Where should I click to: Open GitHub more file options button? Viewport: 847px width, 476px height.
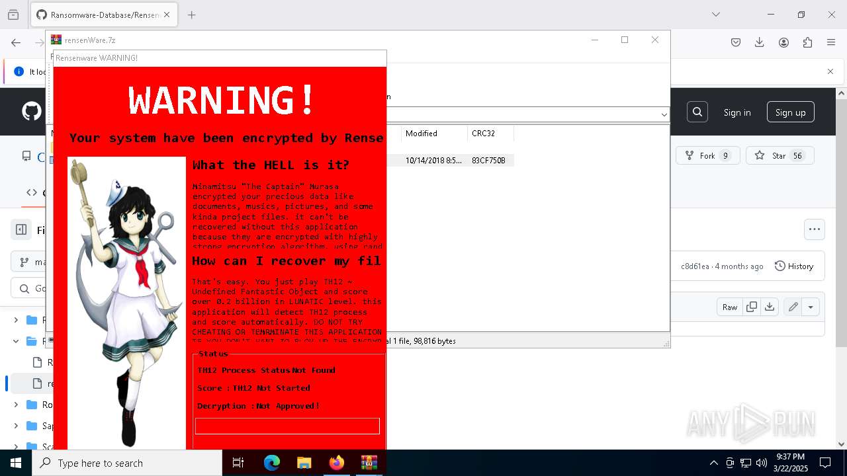pyautogui.click(x=815, y=229)
